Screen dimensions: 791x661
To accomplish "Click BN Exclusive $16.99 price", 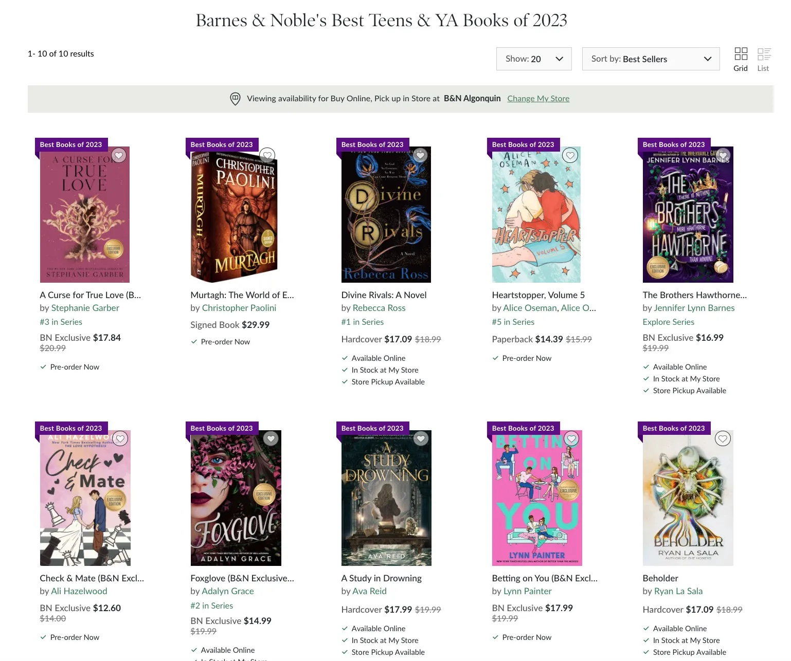I will click(683, 338).
